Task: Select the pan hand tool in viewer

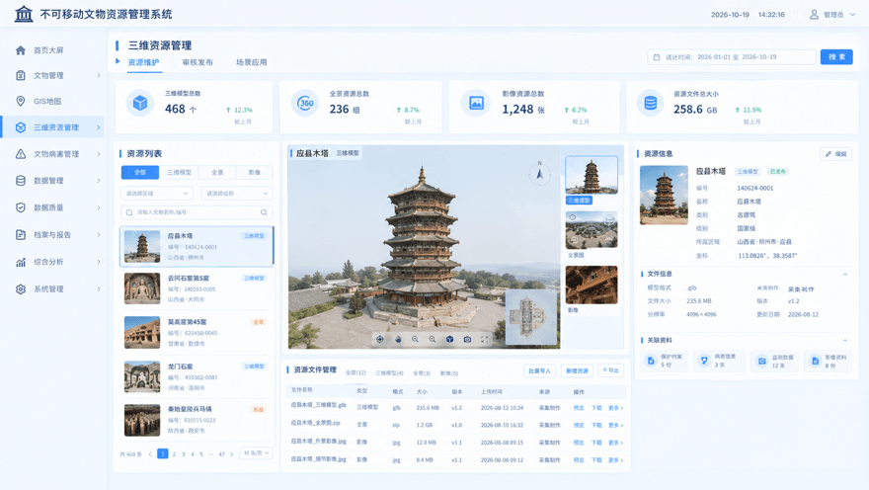Action: coord(397,339)
